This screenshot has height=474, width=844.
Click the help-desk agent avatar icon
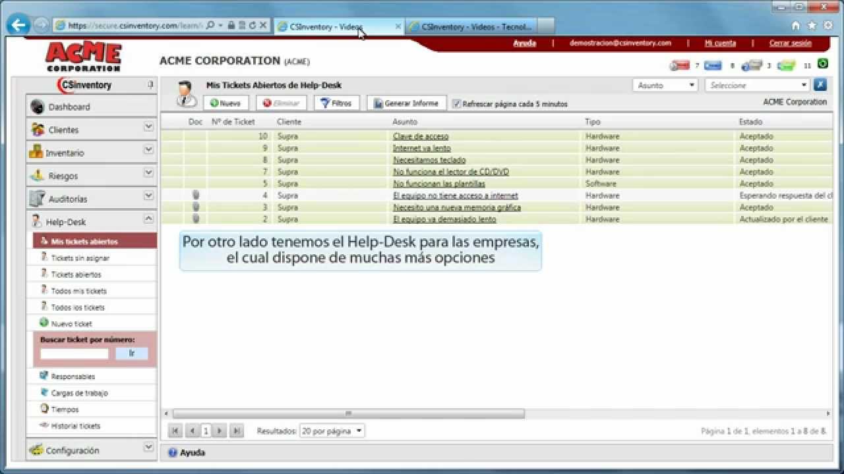click(x=185, y=94)
